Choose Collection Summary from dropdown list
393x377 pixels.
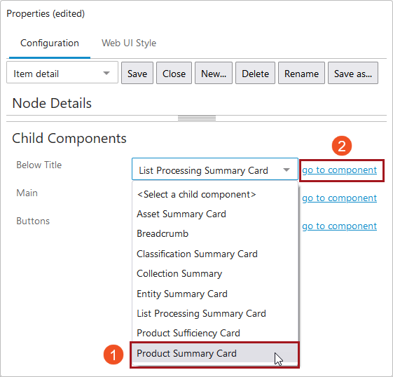pyautogui.click(x=215, y=273)
